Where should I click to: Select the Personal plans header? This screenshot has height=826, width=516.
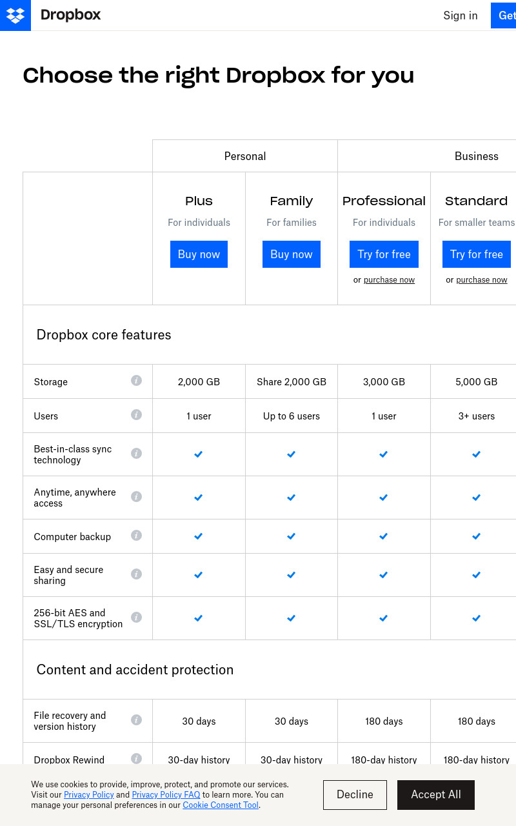(x=245, y=156)
